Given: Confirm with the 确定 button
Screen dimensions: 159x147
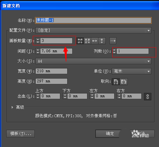Looking at the screenshot, I should [110, 134].
